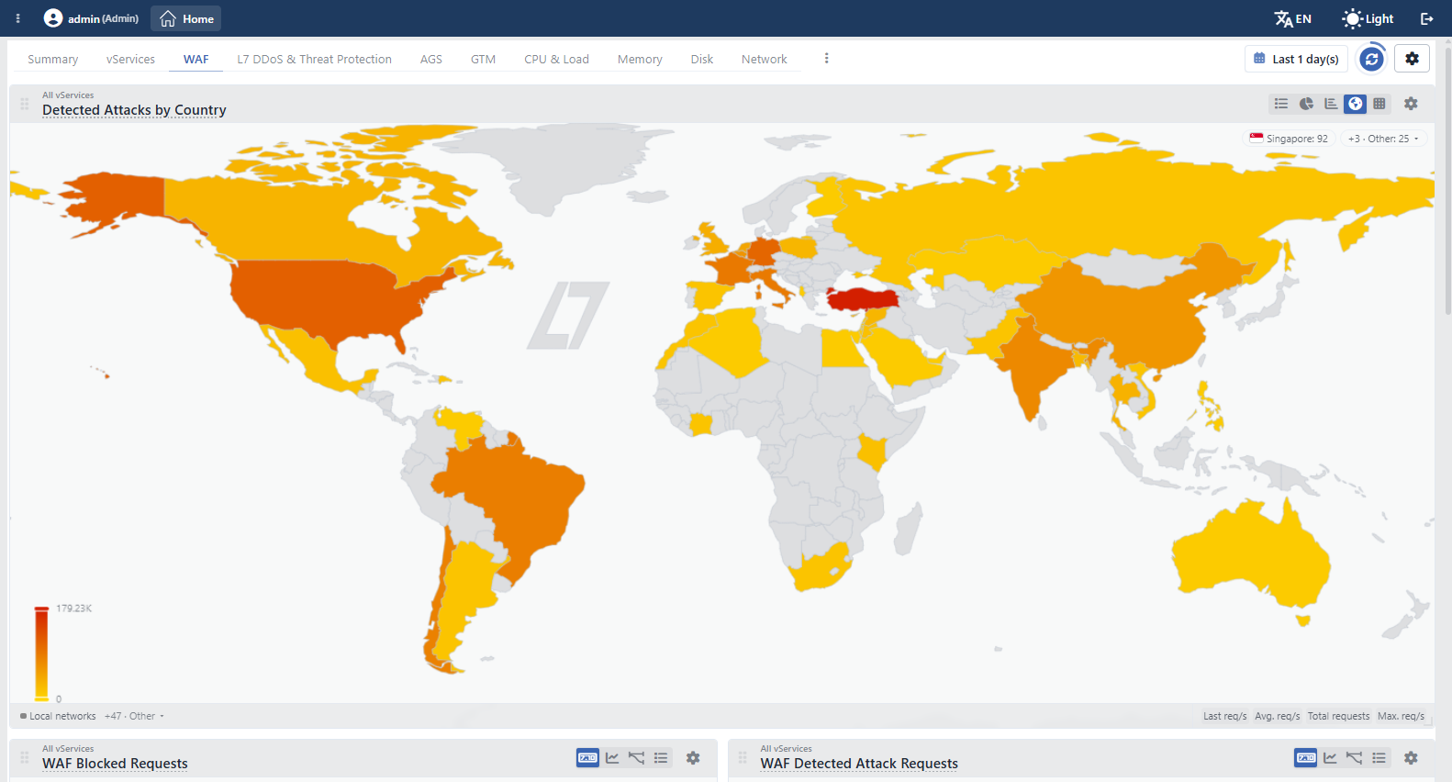
Task: Open the CPU & Load tab
Action: (x=556, y=59)
